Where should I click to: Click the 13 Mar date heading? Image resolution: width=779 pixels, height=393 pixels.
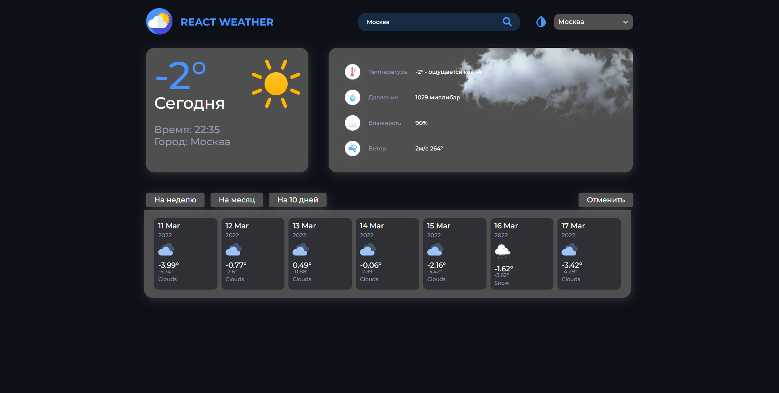click(304, 226)
